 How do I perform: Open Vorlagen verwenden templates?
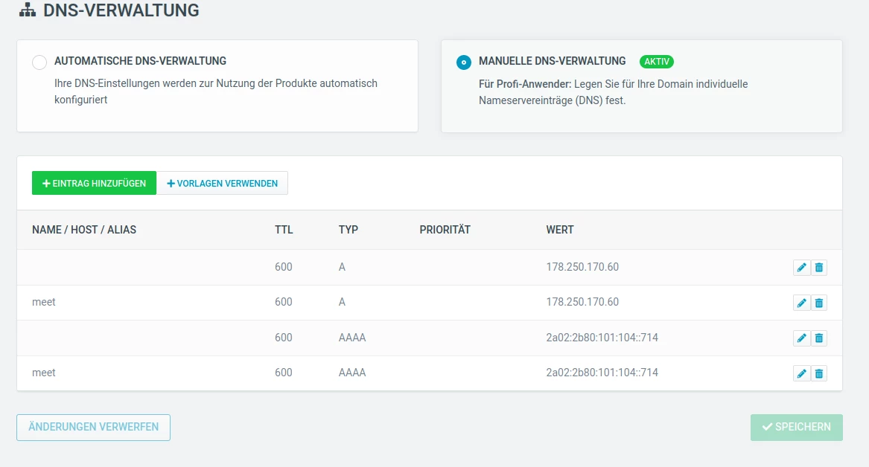[222, 184]
